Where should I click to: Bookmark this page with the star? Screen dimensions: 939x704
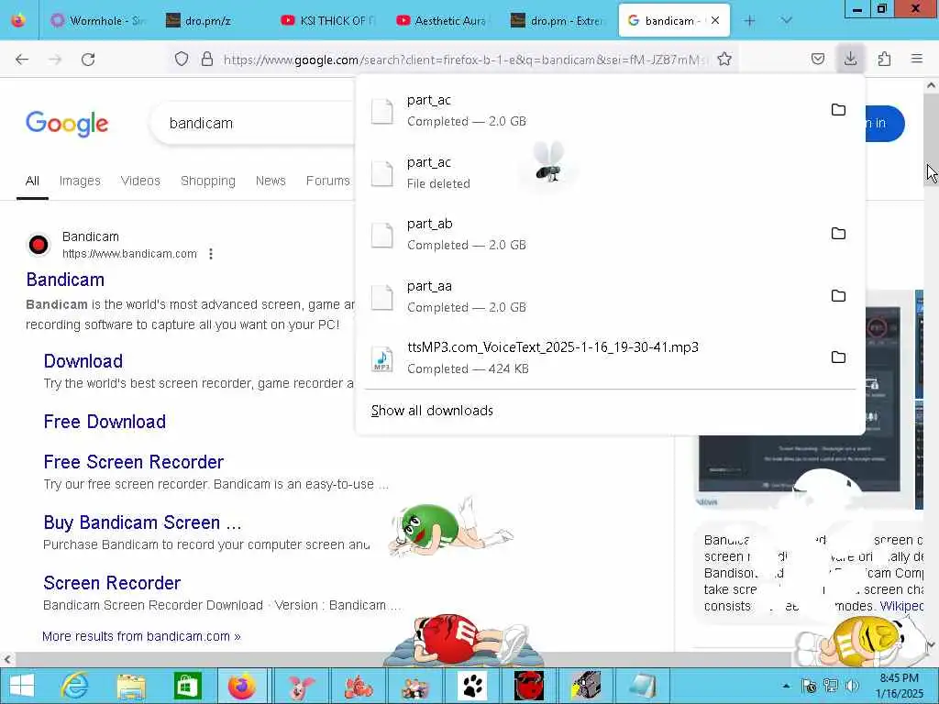coord(724,59)
